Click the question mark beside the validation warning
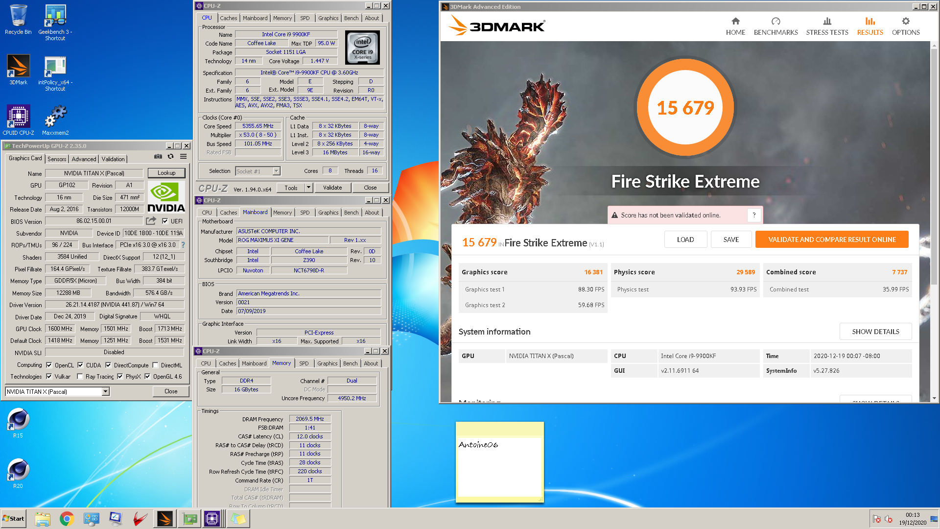The height and width of the screenshot is (529, 940). [x=754, y=215]
